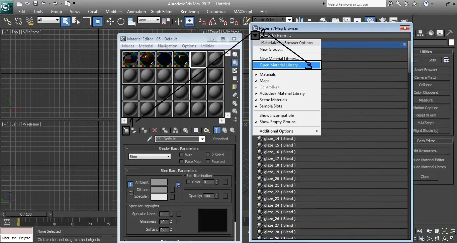This screenshot has height=243, width=457.
Task: Click the Diffuse color swatch
Action: point(159,190)
